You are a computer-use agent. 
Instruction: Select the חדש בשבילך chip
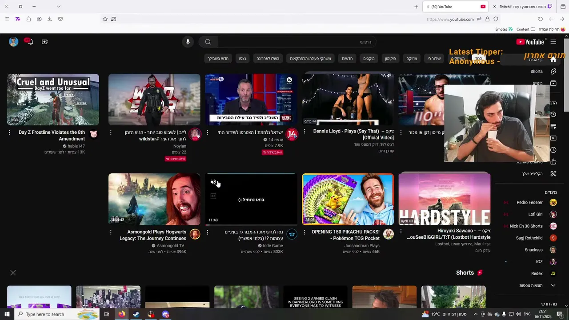(x=218, y=59)
